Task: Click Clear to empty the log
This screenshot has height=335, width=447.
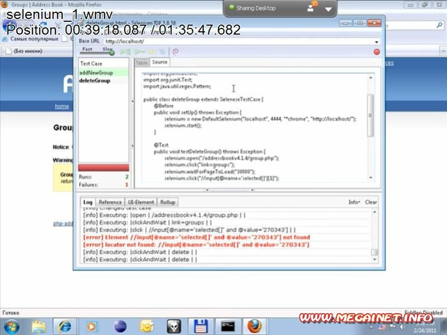Action: [x=370, y=202]
